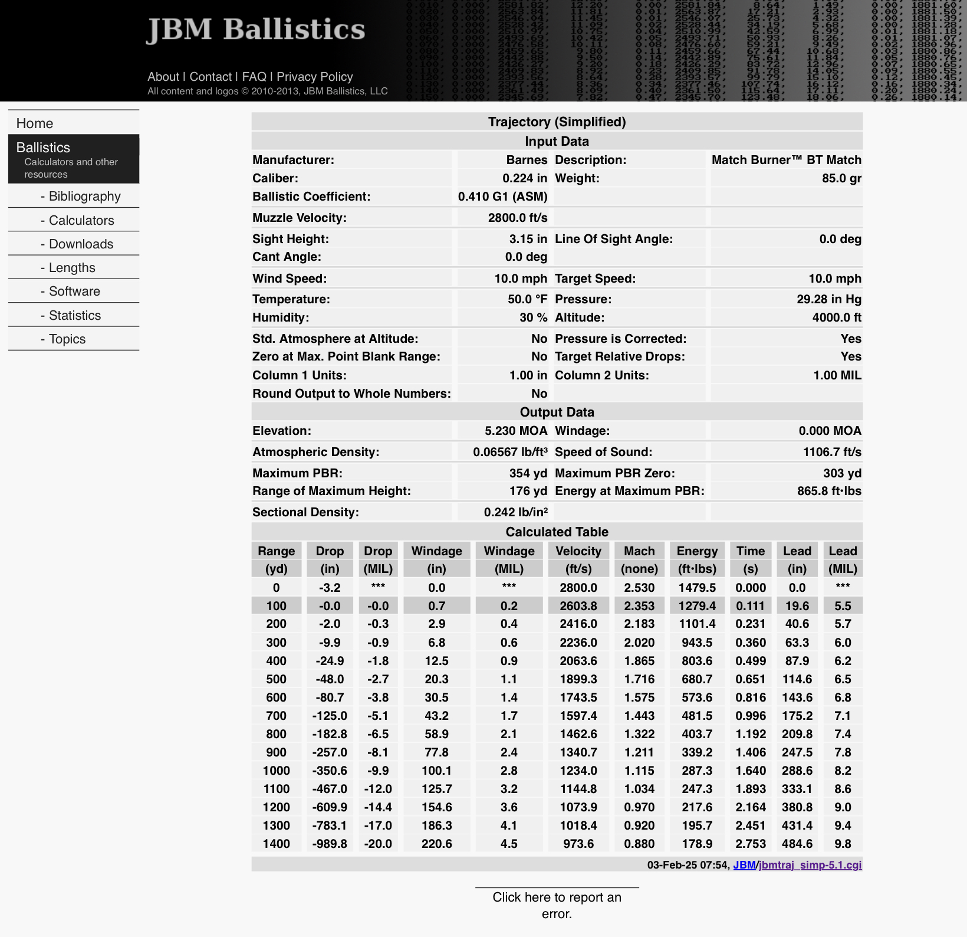Select altitude value 4000.0 ft
The image size is (967, 937).
[x=837, y=317]
